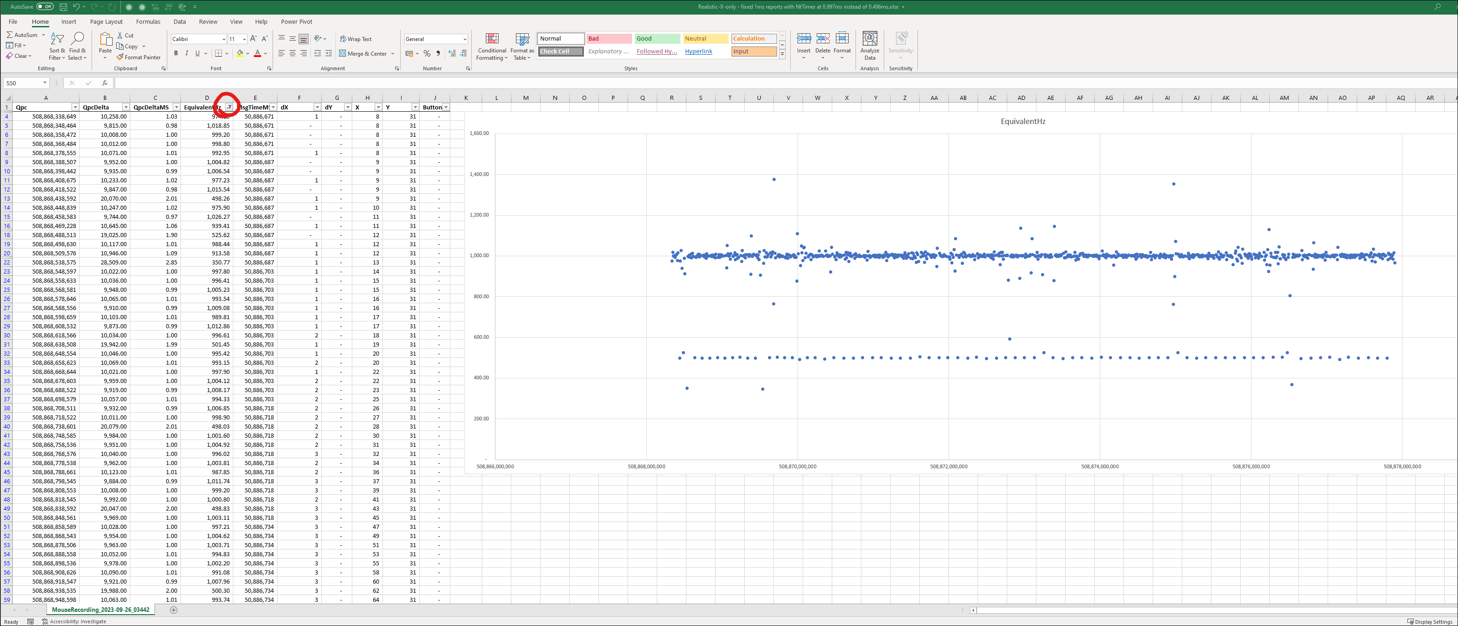Apply the Good cell style
Viewport: 1458px width, 626px height.
[x=657, y=38]
